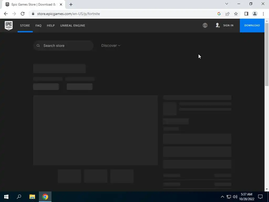Screen dimensions: 269x202
Task: Close the Epic Games Store tab
Action: [61, 4]
